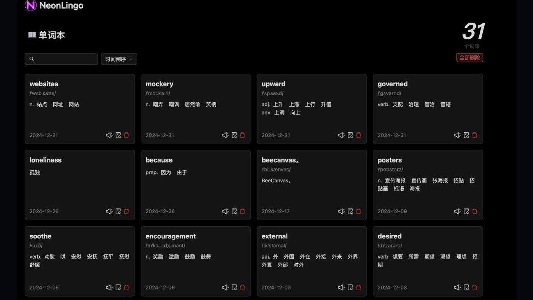Delete the 'external' word card
The width and height of the screenshot is (533, 300).
click(358, 287)
